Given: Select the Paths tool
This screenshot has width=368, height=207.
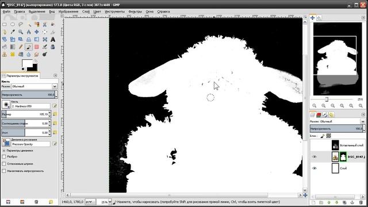Looking at the screenshot, I should (5, 32).
